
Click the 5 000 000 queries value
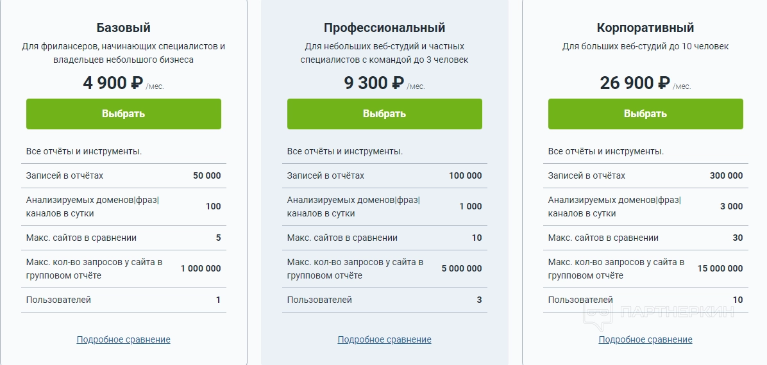pos(462,268)
